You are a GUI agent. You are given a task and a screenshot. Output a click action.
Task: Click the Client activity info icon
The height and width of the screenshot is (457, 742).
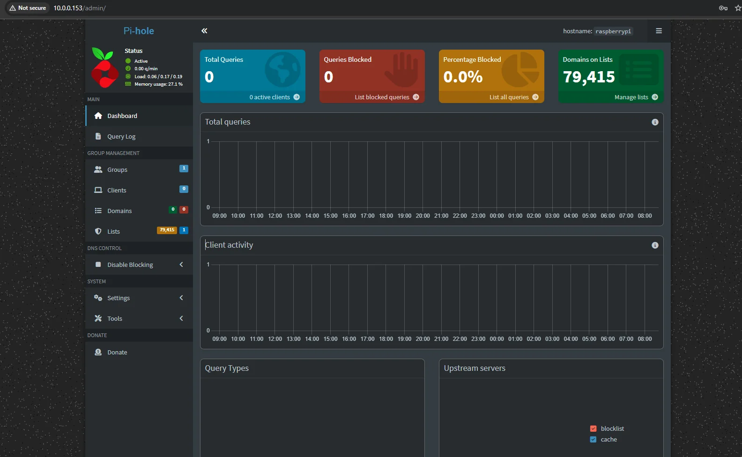(655, 245)
